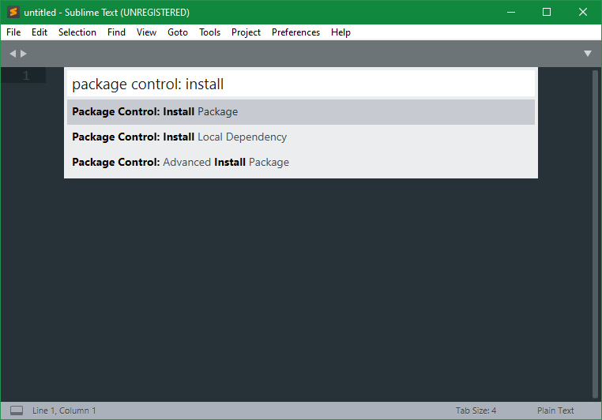This screenshot has height=420, width=602.
Task: Click line number 1 in gutter
Action: pos(26,75)
